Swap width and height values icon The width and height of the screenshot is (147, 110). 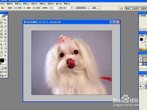click(24, 8)
